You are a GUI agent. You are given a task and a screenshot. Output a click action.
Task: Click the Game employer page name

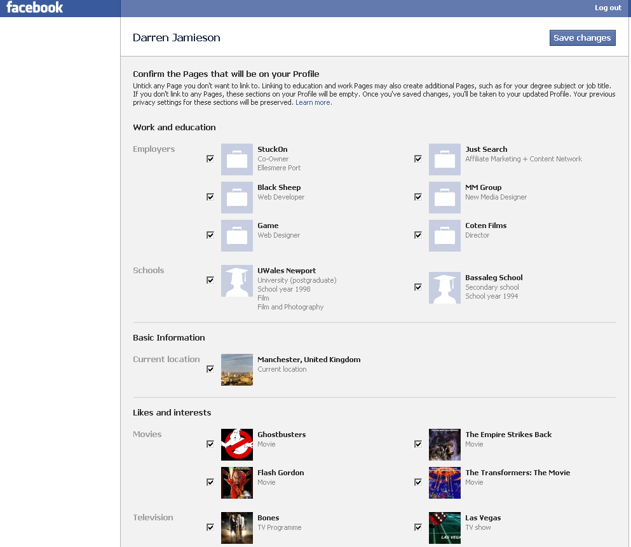(268, 226)
